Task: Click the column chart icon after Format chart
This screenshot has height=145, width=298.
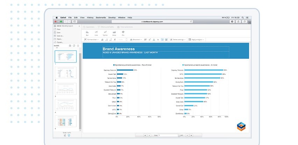Action: click(102, 39)
